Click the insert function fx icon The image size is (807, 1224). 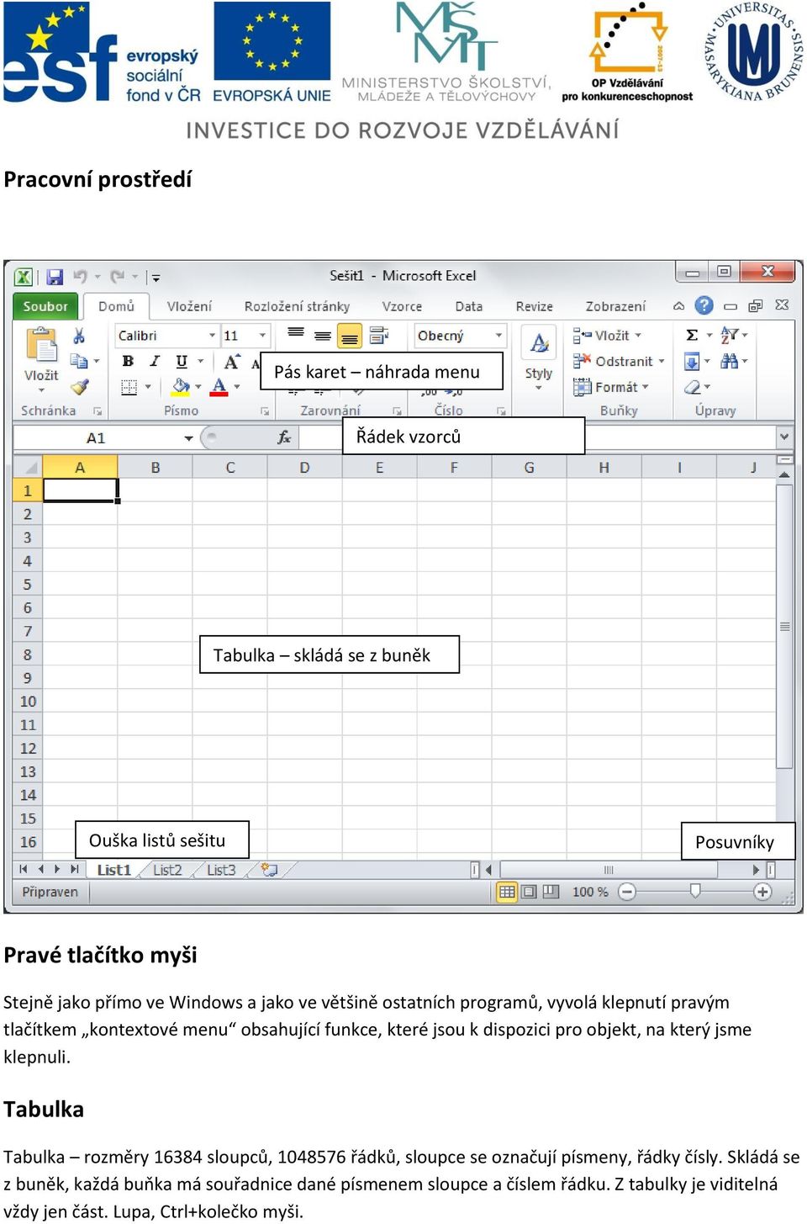click(x=284, y=437)
